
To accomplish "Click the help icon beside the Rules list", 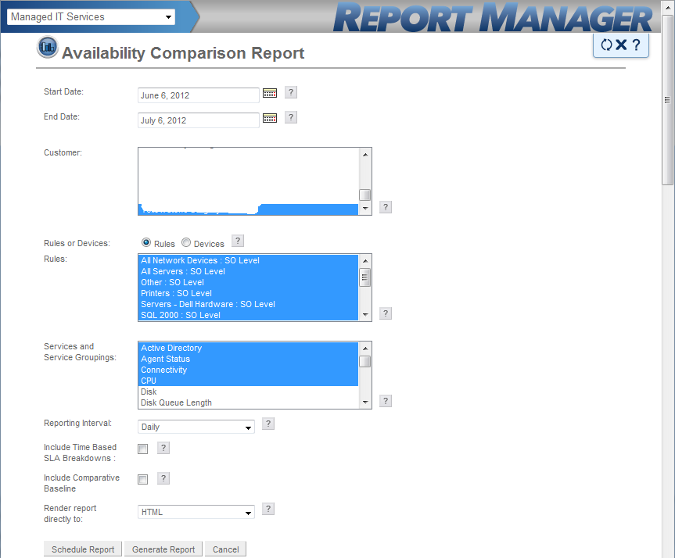I will tap(385, 313).
